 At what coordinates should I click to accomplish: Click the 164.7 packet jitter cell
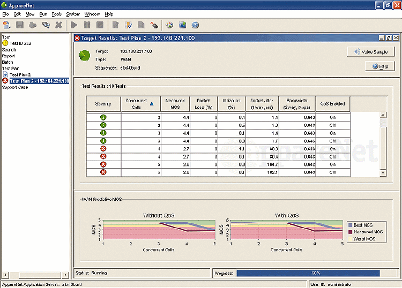pos(262,164)
